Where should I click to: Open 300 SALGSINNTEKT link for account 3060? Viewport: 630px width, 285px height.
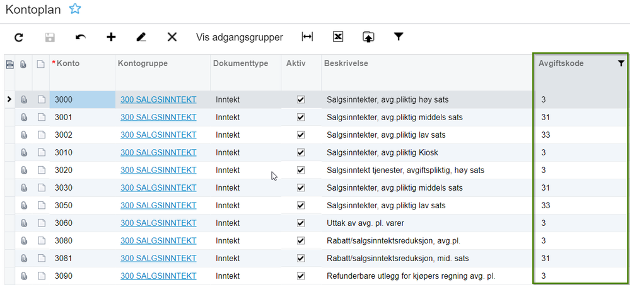158,223
